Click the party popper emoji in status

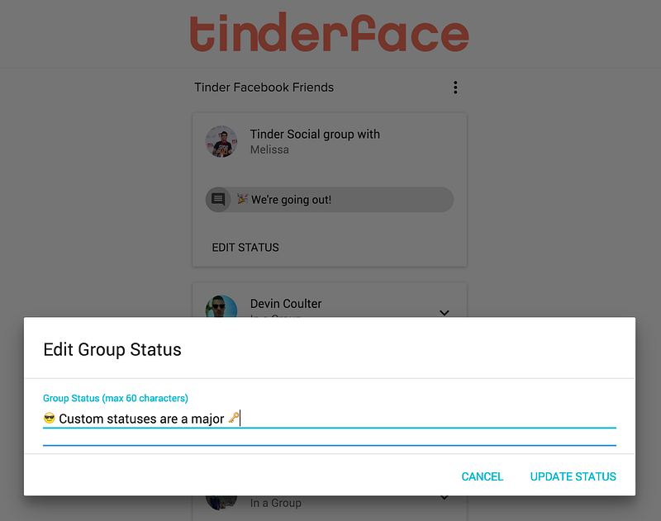point(242,198)
